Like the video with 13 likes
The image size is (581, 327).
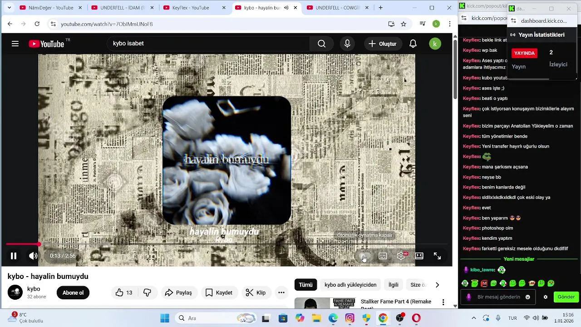(x=124, y=293)
